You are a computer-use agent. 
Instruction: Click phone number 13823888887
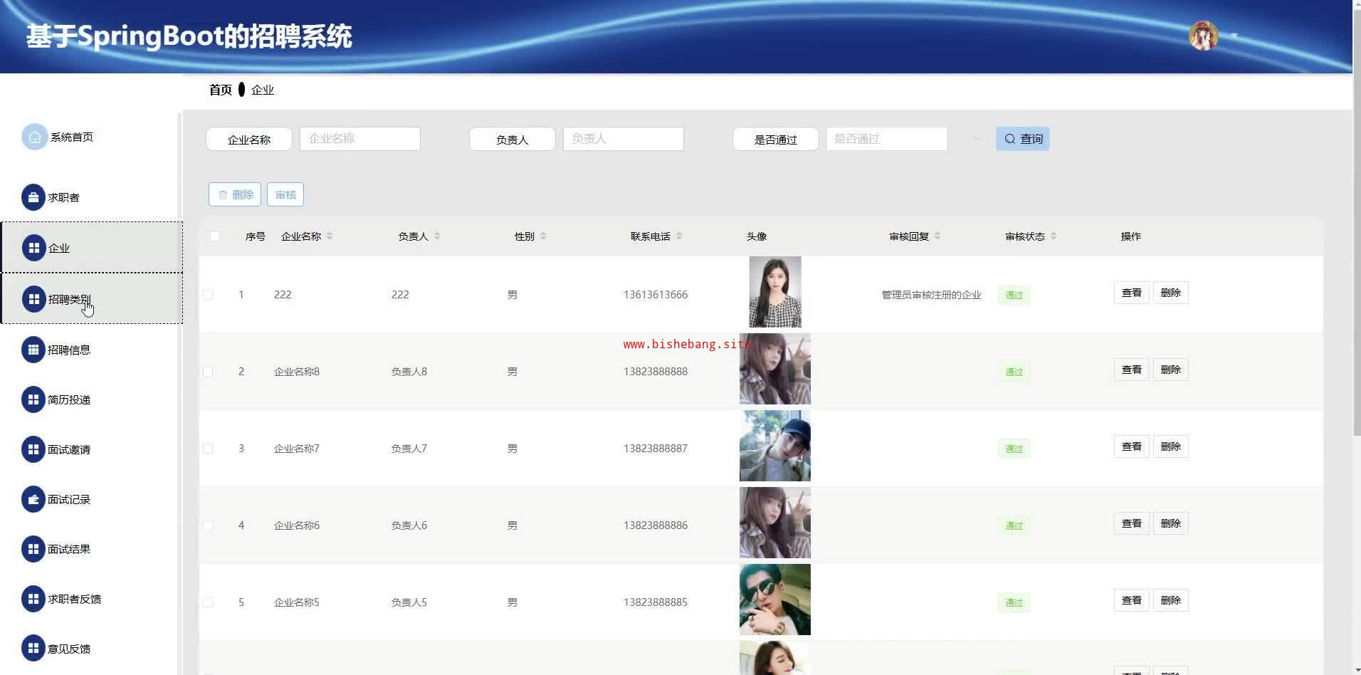656,449
